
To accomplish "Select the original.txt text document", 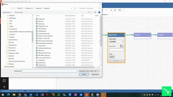I will (41, 60).
